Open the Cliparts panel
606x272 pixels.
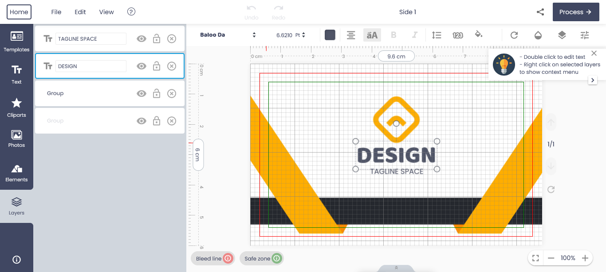click(x=16, y=107)
